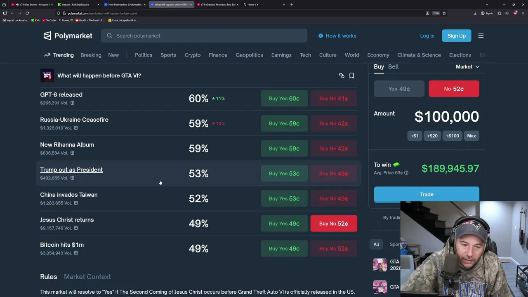Open the Tech category

click(x=305, y=55)
